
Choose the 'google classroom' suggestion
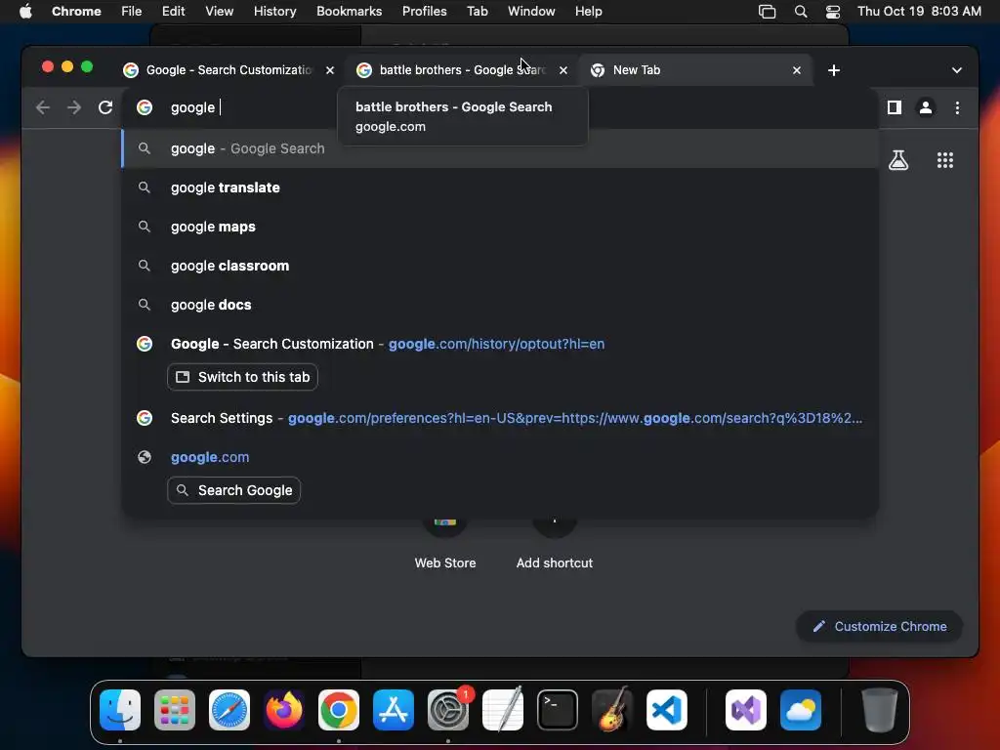500,266
